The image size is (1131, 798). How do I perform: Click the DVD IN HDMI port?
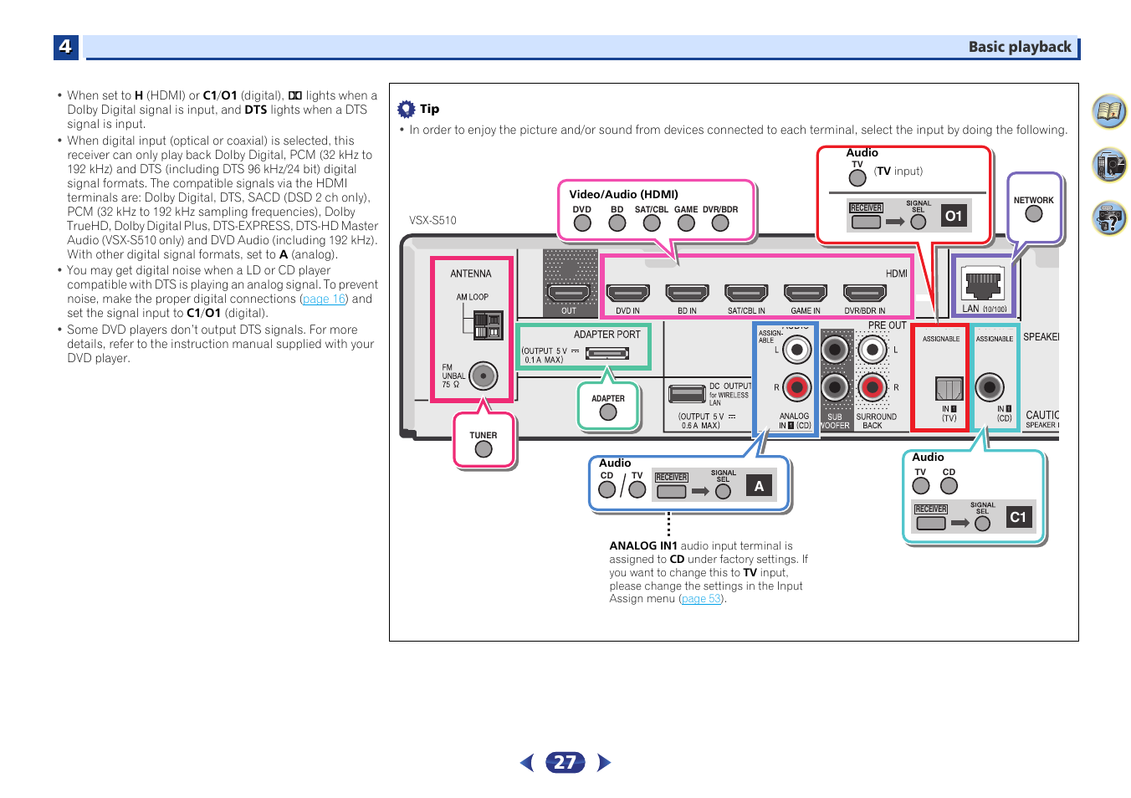coord(628,293)
